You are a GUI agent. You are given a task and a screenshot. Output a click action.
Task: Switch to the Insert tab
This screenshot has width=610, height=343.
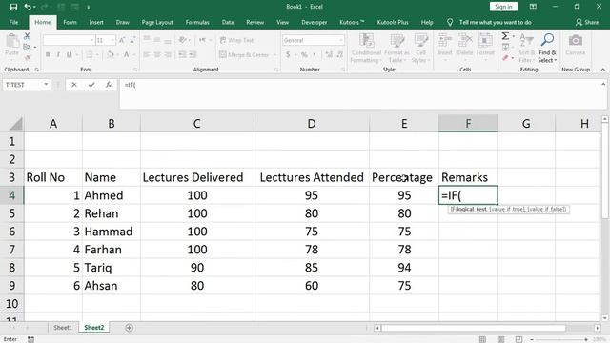point(96,22)
